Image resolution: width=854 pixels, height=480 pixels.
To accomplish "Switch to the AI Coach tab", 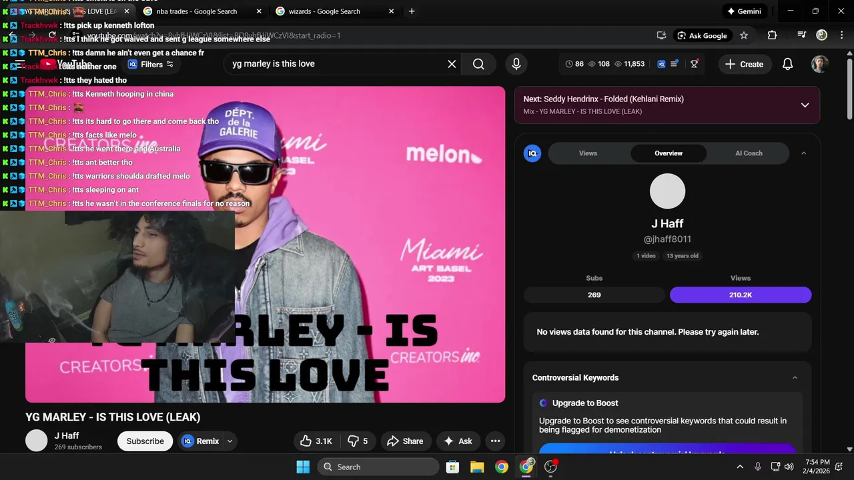I will pos(749,153).
